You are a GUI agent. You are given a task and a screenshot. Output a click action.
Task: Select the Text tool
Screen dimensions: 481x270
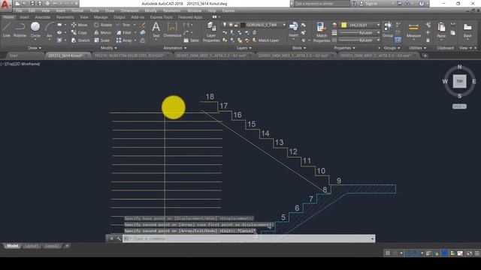[x=156, y=30]
